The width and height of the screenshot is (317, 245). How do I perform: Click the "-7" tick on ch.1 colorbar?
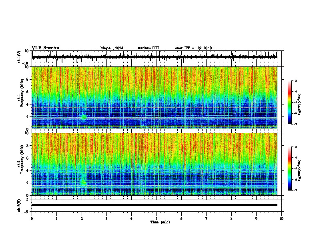click(x=295, y=124)
